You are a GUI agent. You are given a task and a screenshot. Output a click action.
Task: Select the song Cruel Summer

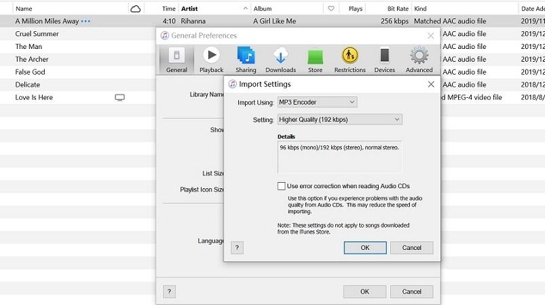tap(37, 34)
